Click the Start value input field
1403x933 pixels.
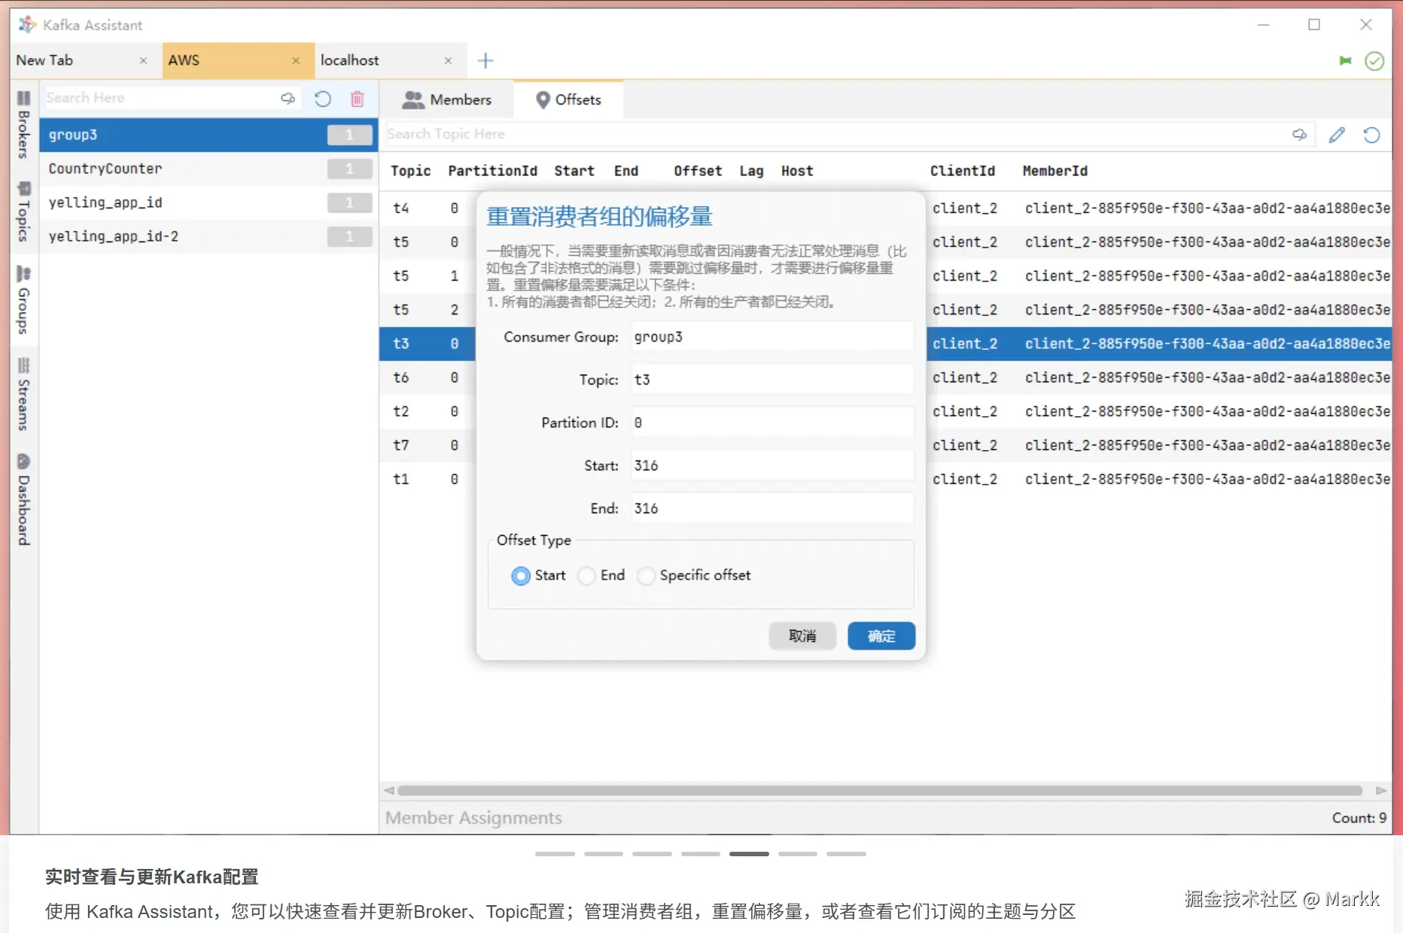point(771,466)
